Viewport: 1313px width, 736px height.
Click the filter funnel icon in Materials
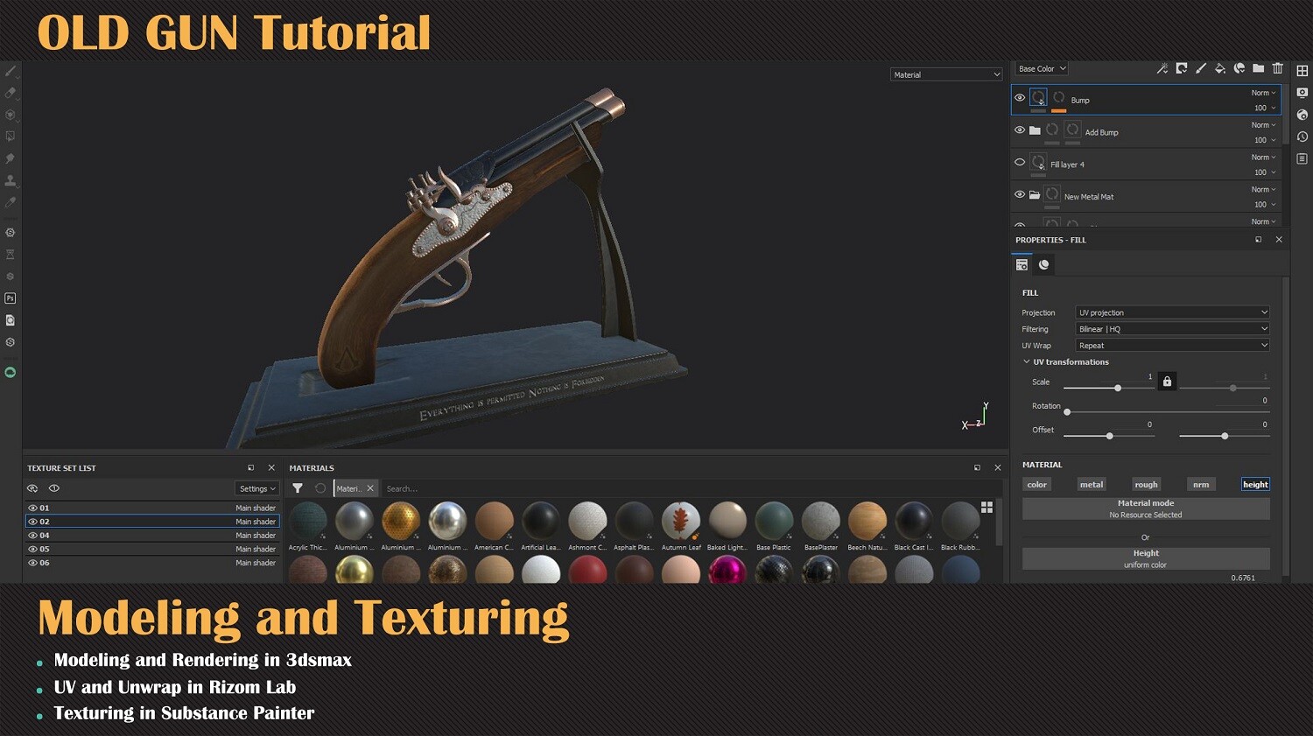pyautogui.click(x=298, y=488)
